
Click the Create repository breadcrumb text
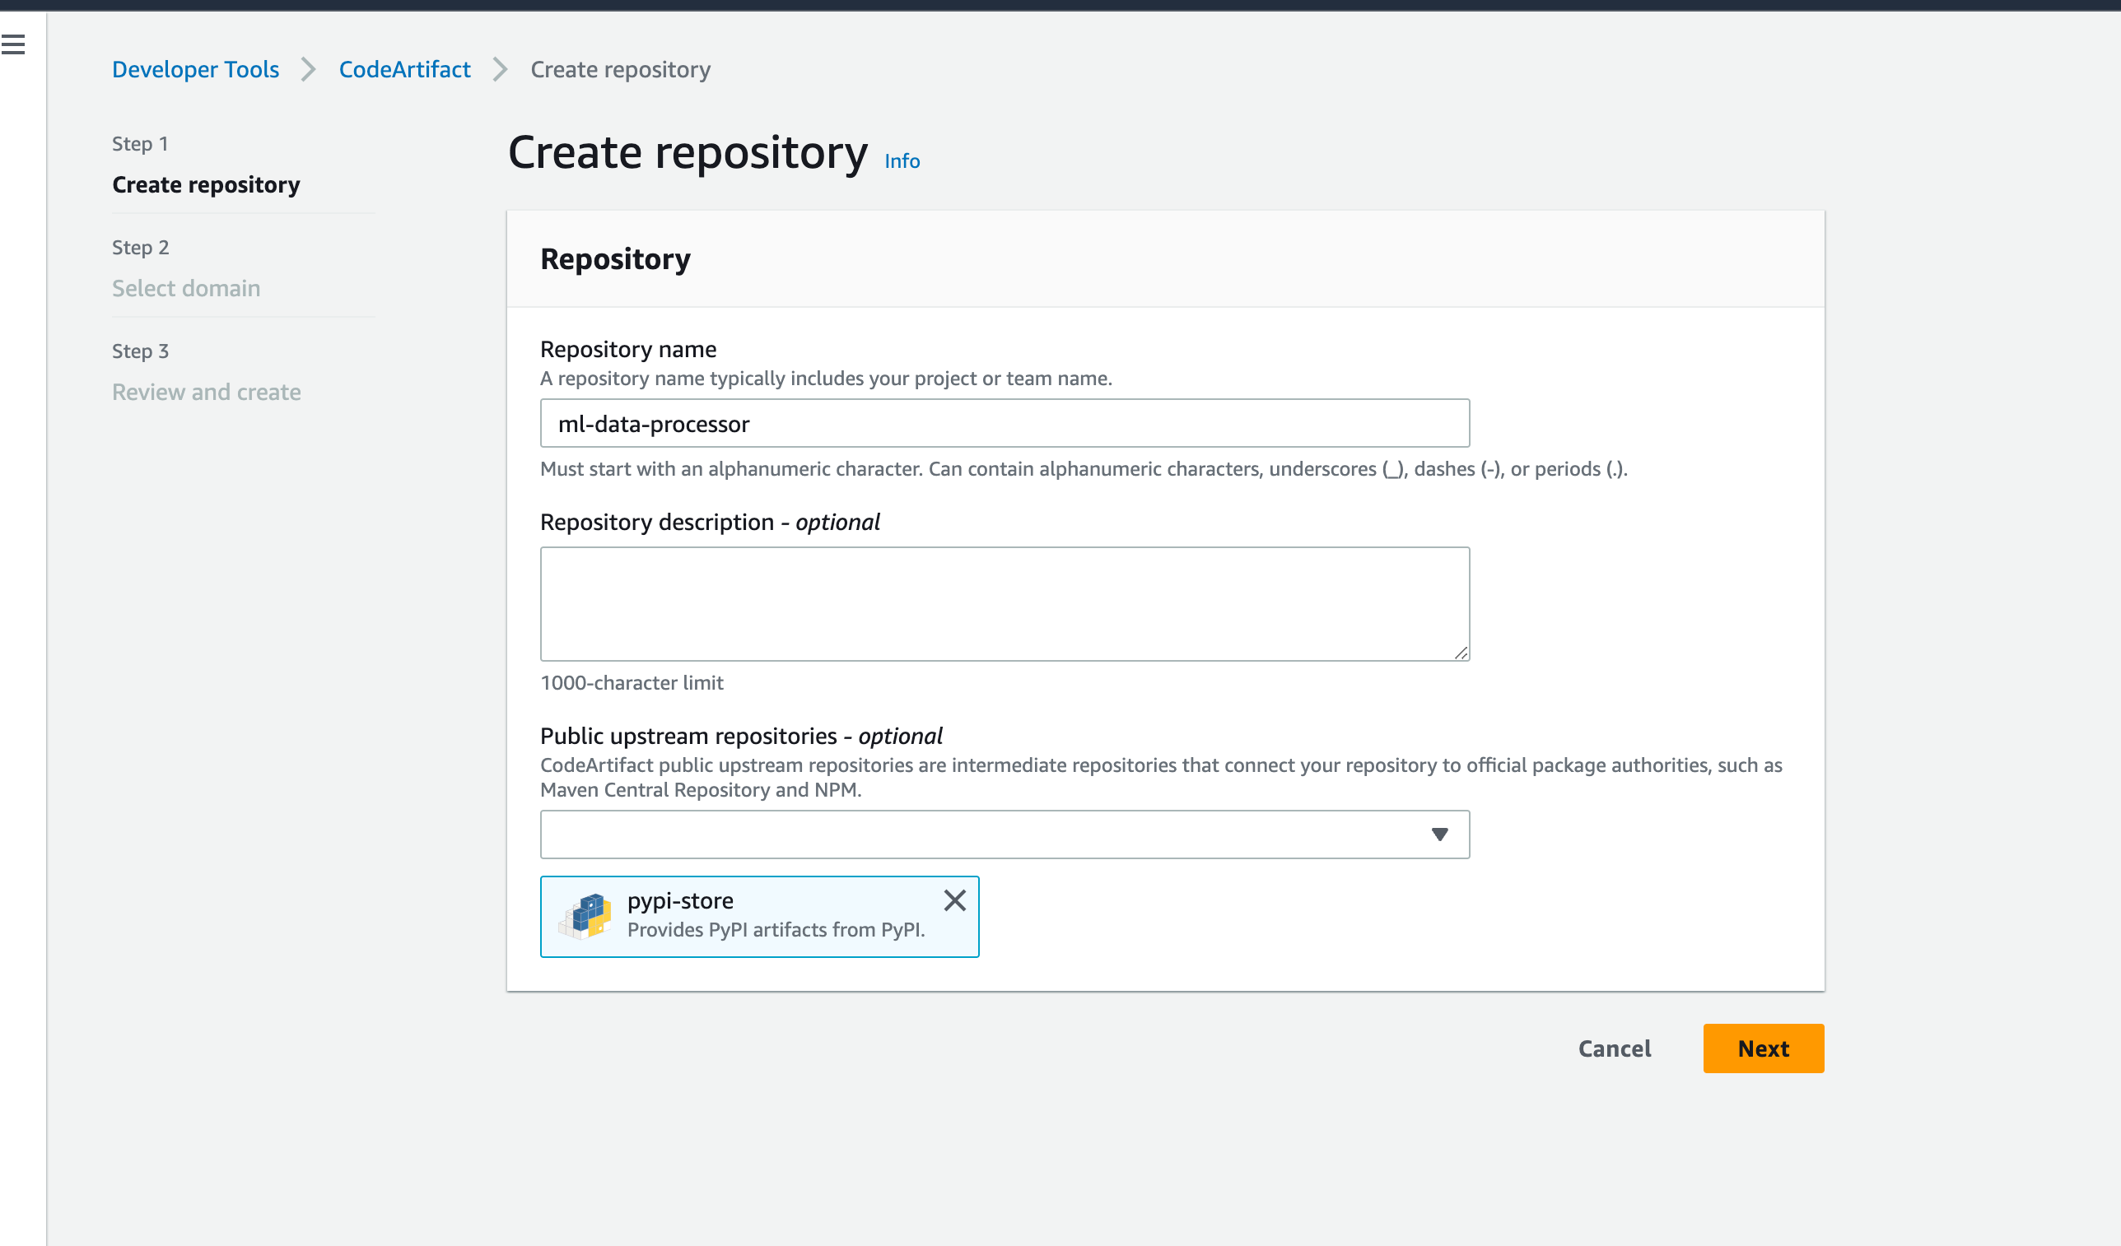pyautogui.click(x=620, y=69)
